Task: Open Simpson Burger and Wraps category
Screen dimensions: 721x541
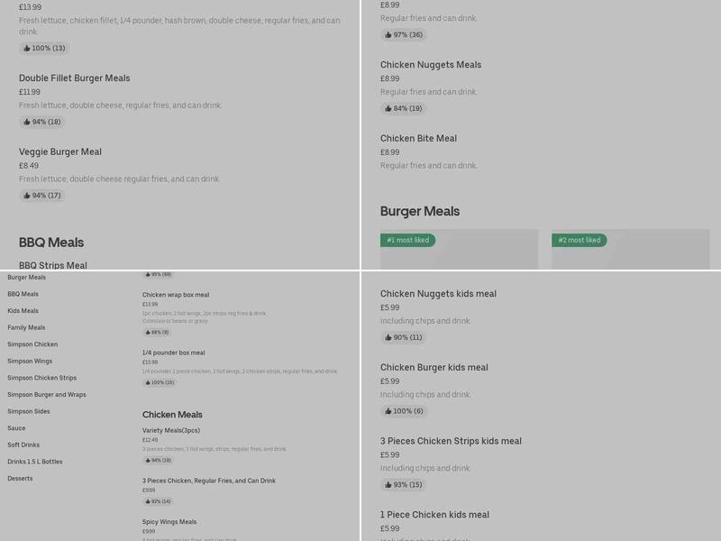Action: 47,394
